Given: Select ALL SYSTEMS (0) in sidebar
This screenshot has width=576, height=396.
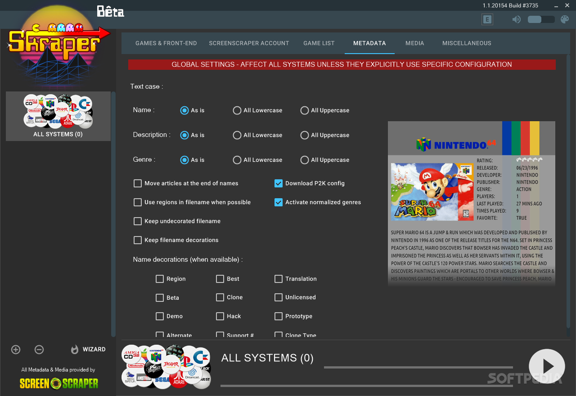Looking at the screenshot, I should [58, 116].
